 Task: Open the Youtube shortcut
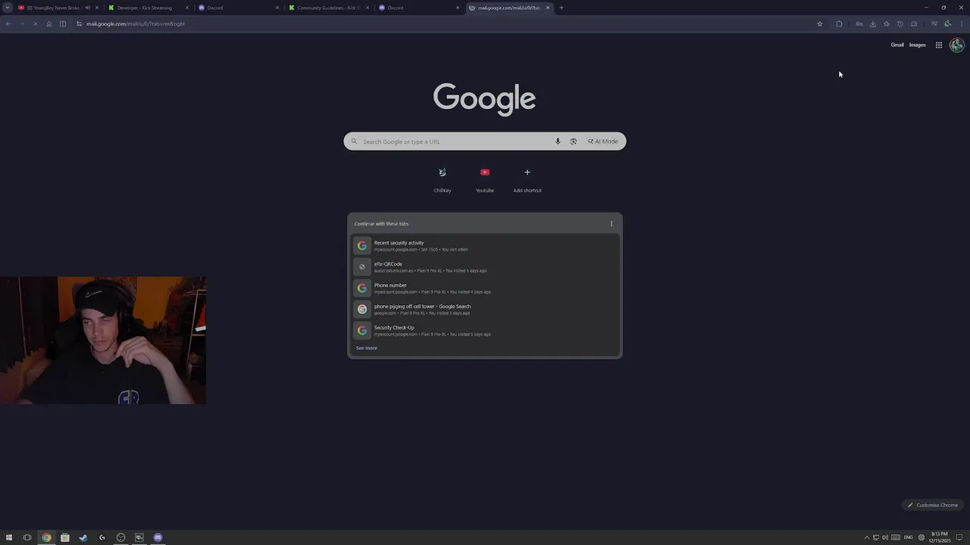tap(485, 179)
